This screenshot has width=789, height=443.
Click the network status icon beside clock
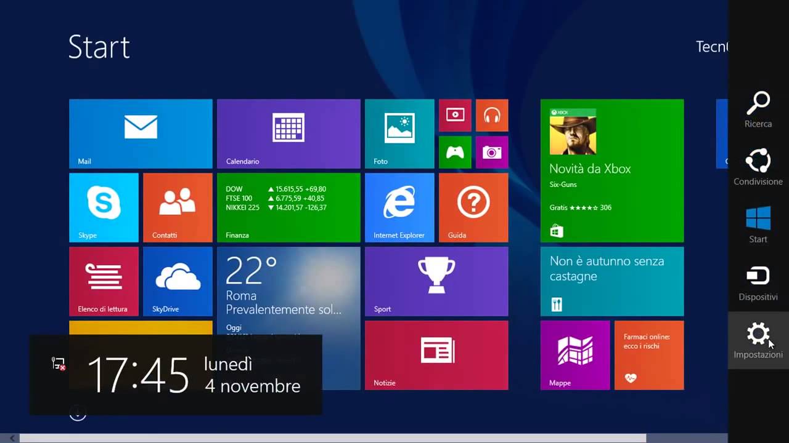pos(59,364)
